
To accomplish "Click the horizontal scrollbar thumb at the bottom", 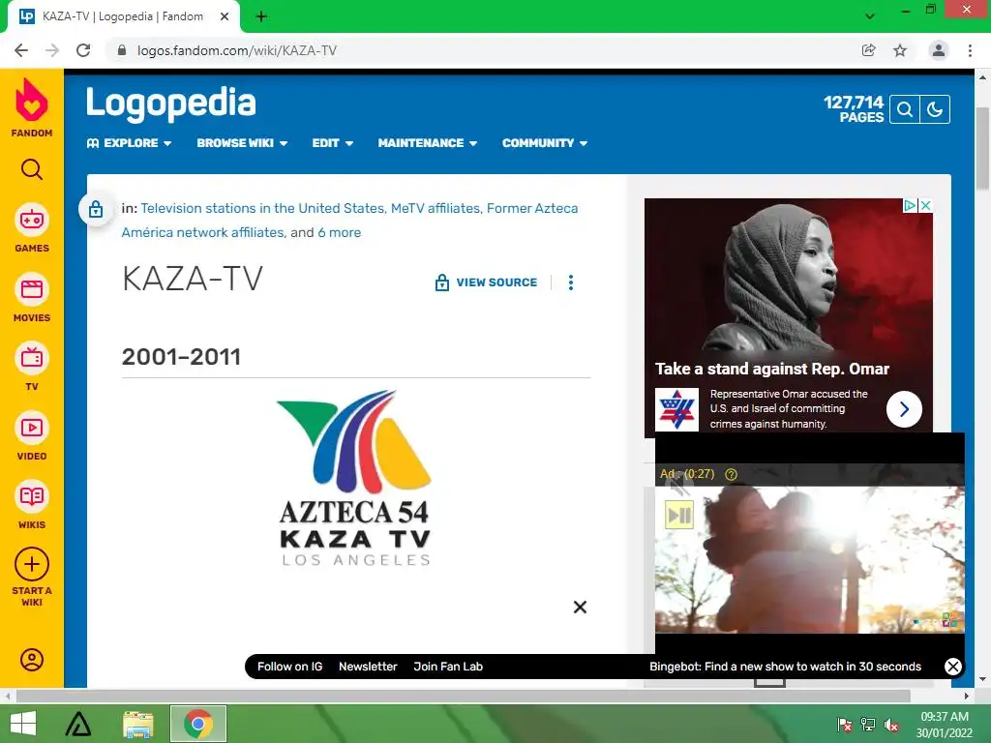I will click(464, 696).
